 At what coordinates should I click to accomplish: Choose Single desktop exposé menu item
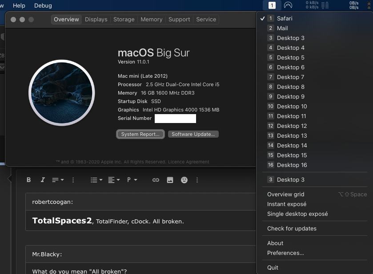point(314,214)
